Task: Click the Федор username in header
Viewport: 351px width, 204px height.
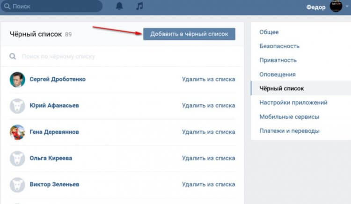Action: pyautogui.click(x=316, y=7)
